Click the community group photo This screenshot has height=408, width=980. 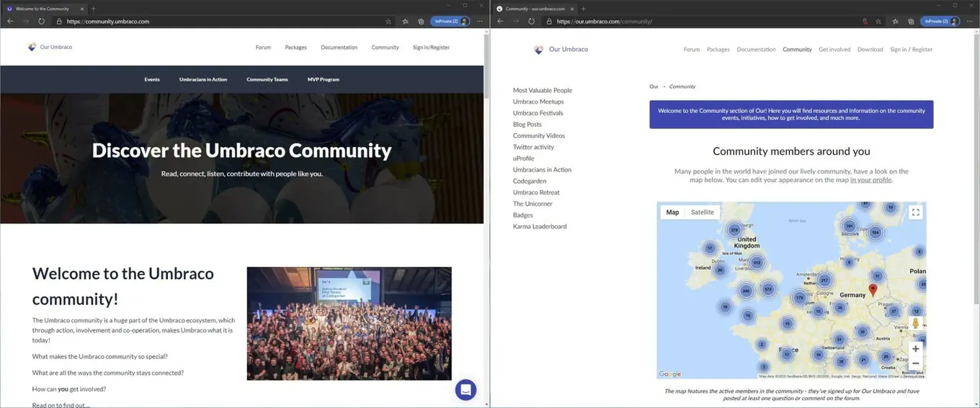349,324
